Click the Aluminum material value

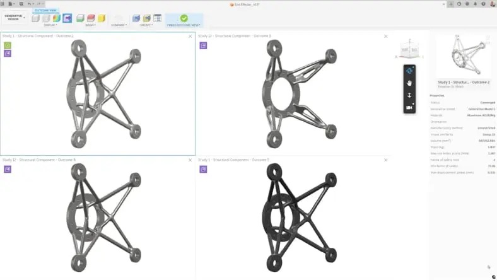481,115
